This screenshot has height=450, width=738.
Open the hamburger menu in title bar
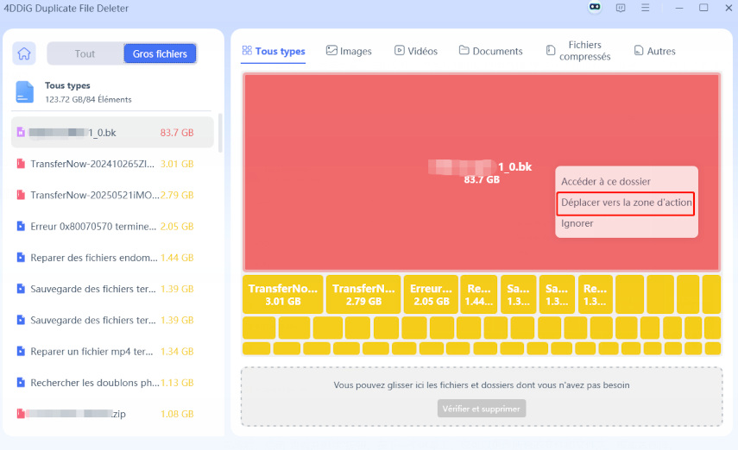(646, 8)
